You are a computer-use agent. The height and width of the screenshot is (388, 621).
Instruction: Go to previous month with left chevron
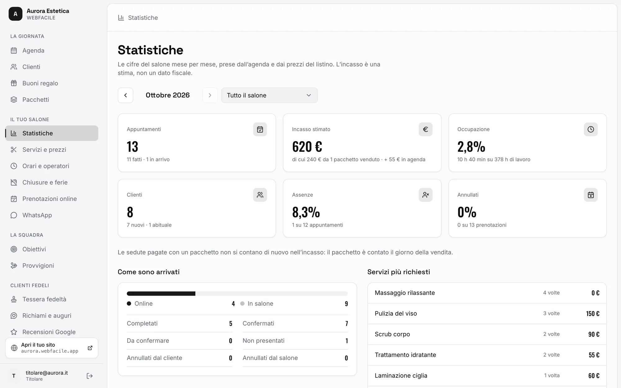tap(125, 95)
